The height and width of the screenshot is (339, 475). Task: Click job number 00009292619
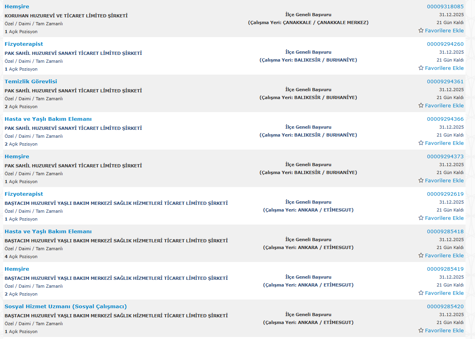(445, 194)
